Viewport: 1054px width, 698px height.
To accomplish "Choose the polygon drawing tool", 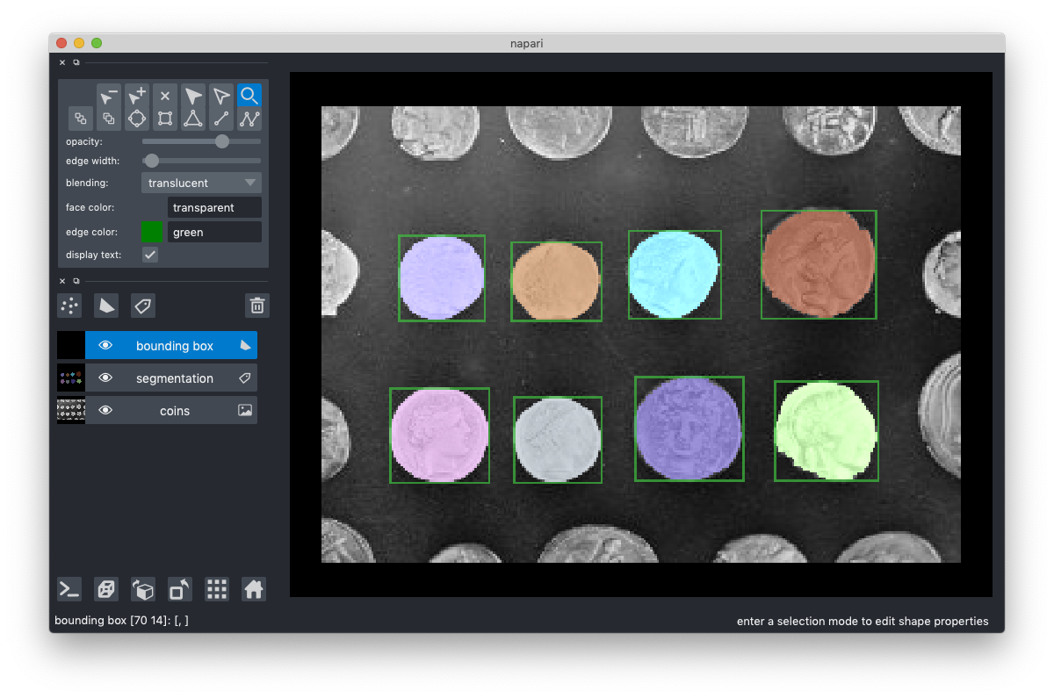I will tap(192, 117).
